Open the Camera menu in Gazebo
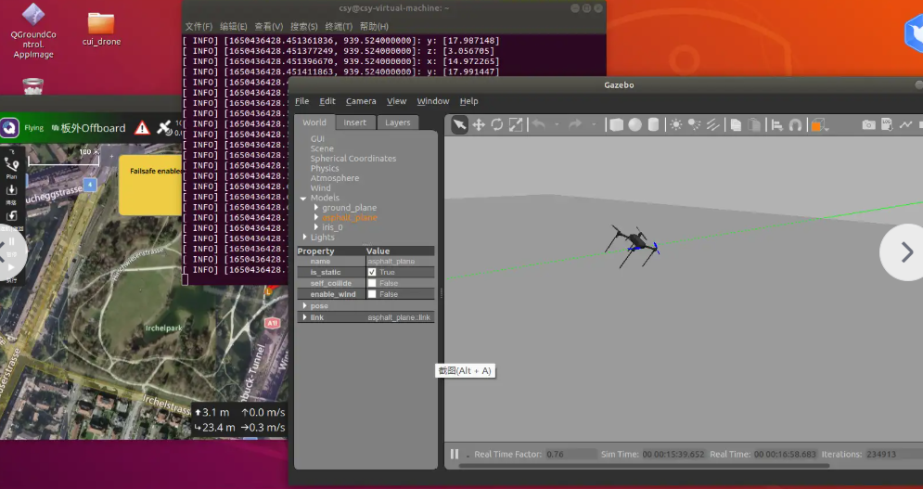This screenshot has width=923, height=489. click(361, 101)
